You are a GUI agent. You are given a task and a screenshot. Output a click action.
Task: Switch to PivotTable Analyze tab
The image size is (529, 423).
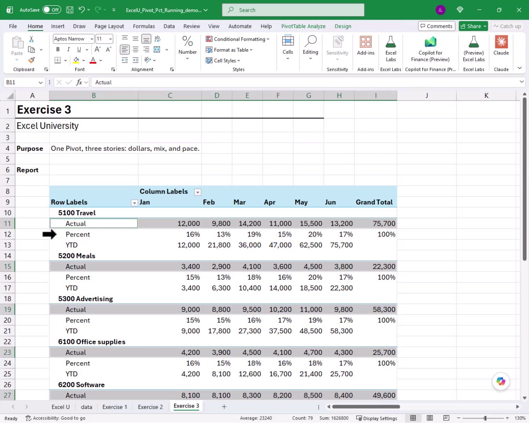click(x=303, y=26)
